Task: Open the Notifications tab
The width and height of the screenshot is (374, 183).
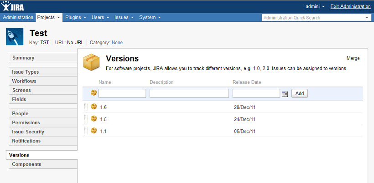Action: tap(43, 141)
